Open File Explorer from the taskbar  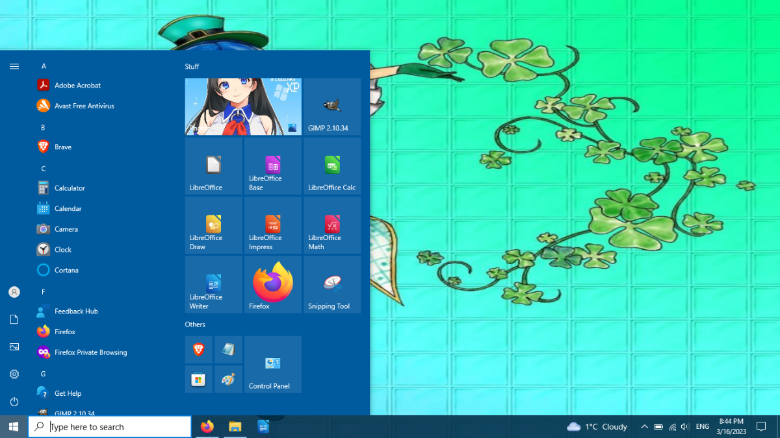[x=235, y=426]
